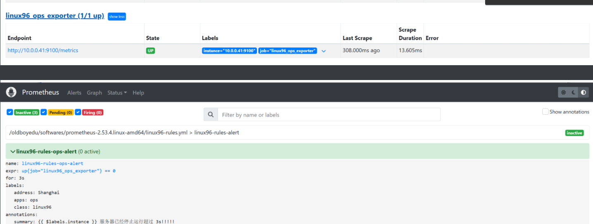Open the Status dropdown menu
Screen dimensions: 593x224
117,93
